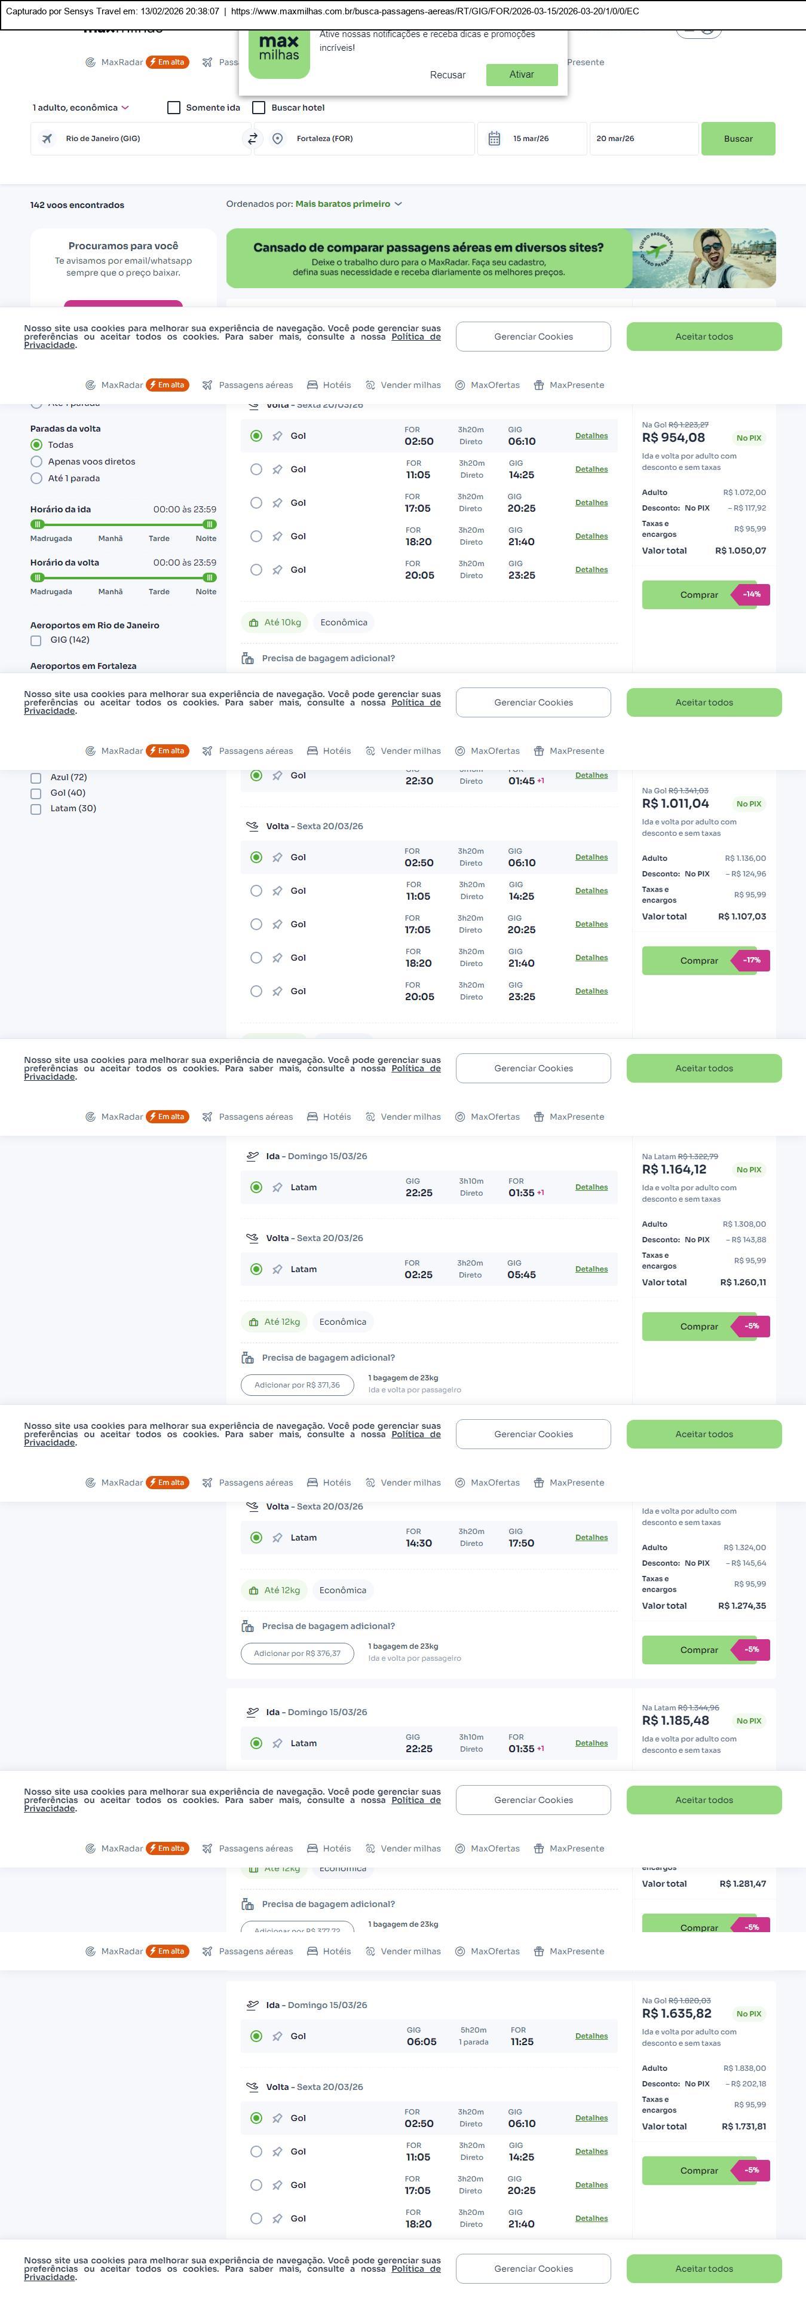This screenshot has width=806, height=2298.
Task: Select Apenas voos diretos for return stops
Action: tap(36, 462)
